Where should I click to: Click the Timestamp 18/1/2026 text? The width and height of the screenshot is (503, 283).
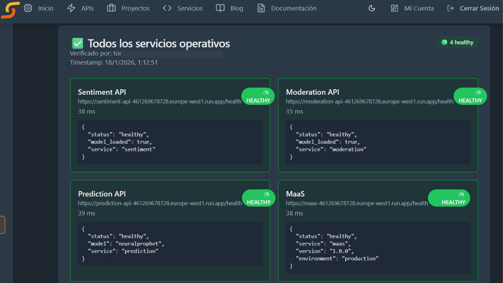[x=114, y=62]
